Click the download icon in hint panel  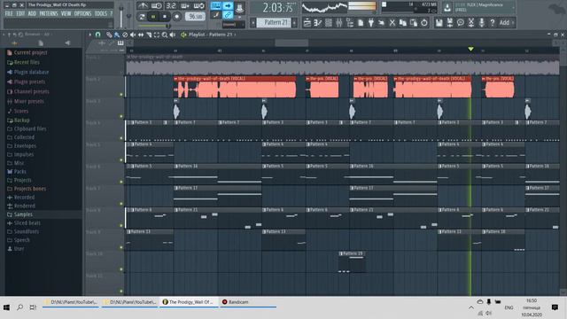447,8
